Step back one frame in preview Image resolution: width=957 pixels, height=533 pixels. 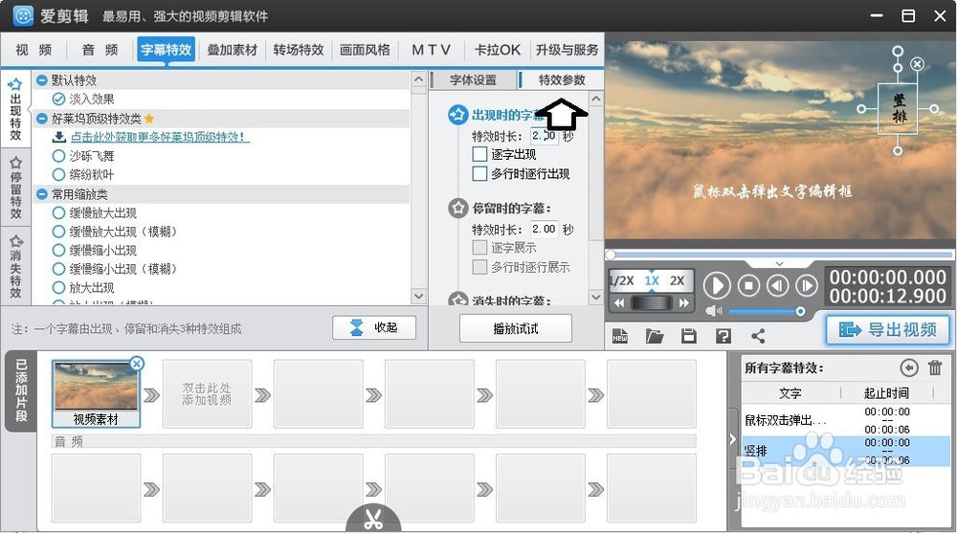(x=777, y=285)
